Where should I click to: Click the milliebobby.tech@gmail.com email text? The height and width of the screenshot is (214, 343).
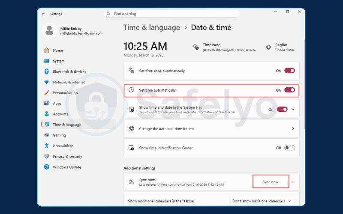[x=81, y=33]
